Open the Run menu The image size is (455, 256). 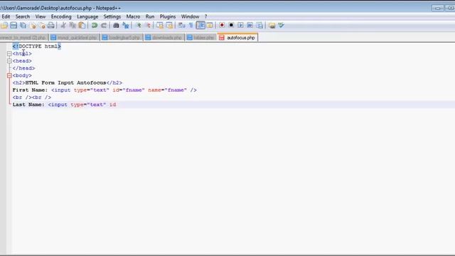[x=150, y=16]
